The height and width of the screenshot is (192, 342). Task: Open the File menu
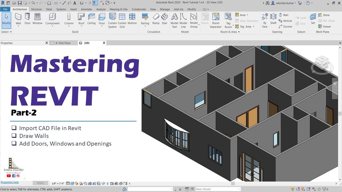coord(5,9)
